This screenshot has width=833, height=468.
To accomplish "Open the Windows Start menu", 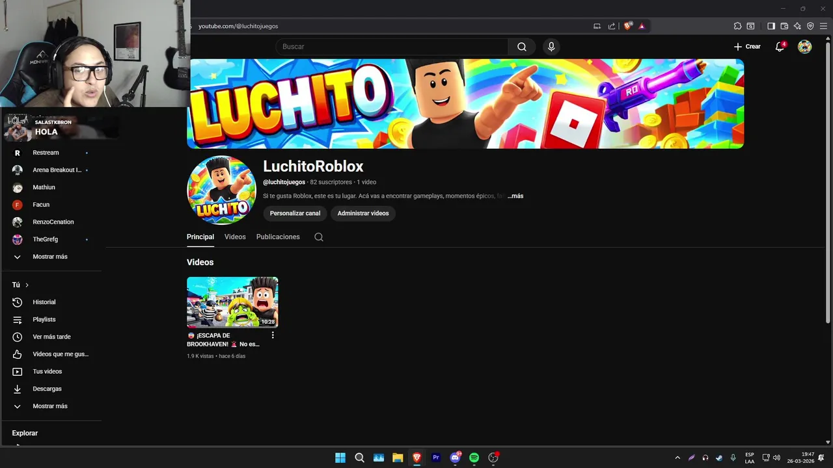I will 340,458.
